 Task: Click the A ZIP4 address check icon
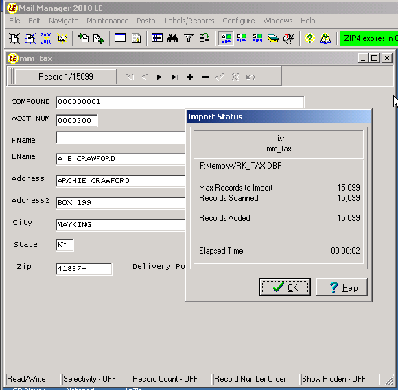pos(226,38)
